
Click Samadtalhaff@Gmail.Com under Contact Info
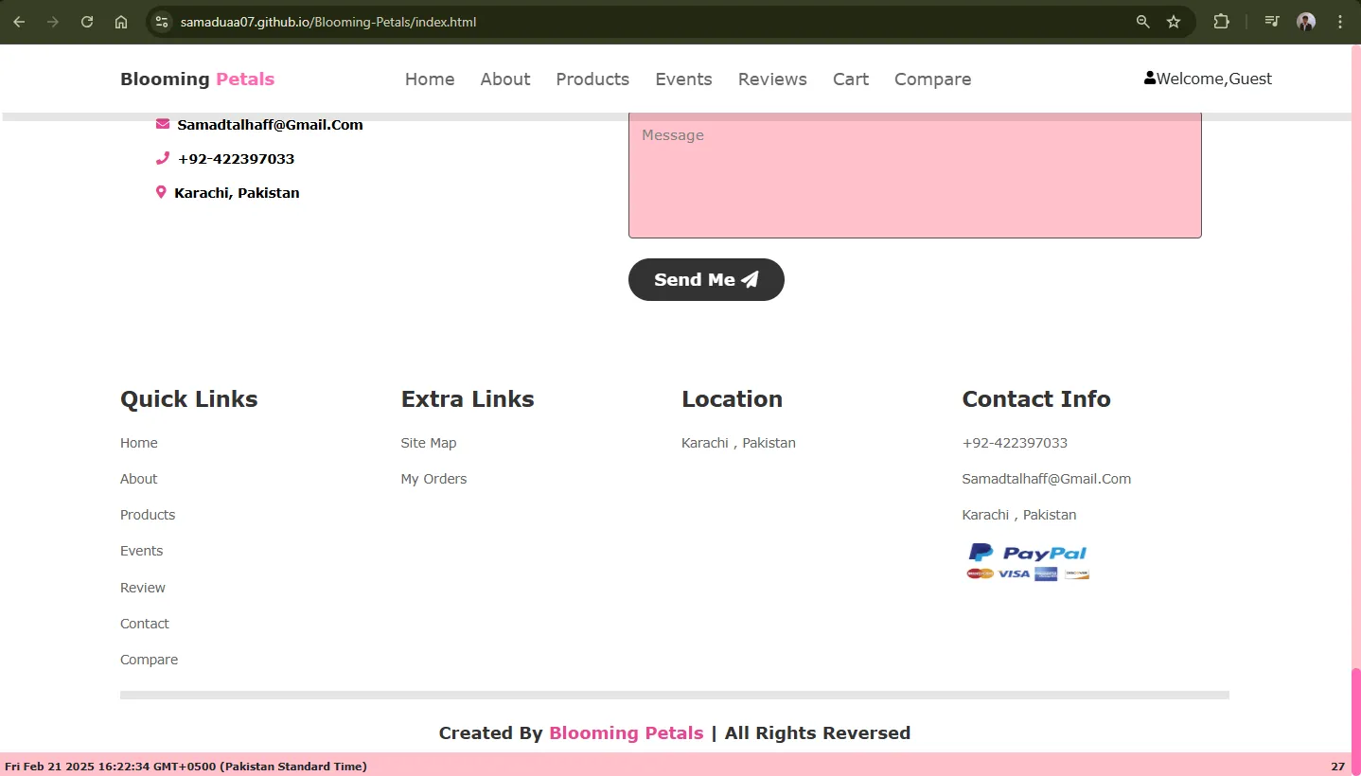point(1047,479)
